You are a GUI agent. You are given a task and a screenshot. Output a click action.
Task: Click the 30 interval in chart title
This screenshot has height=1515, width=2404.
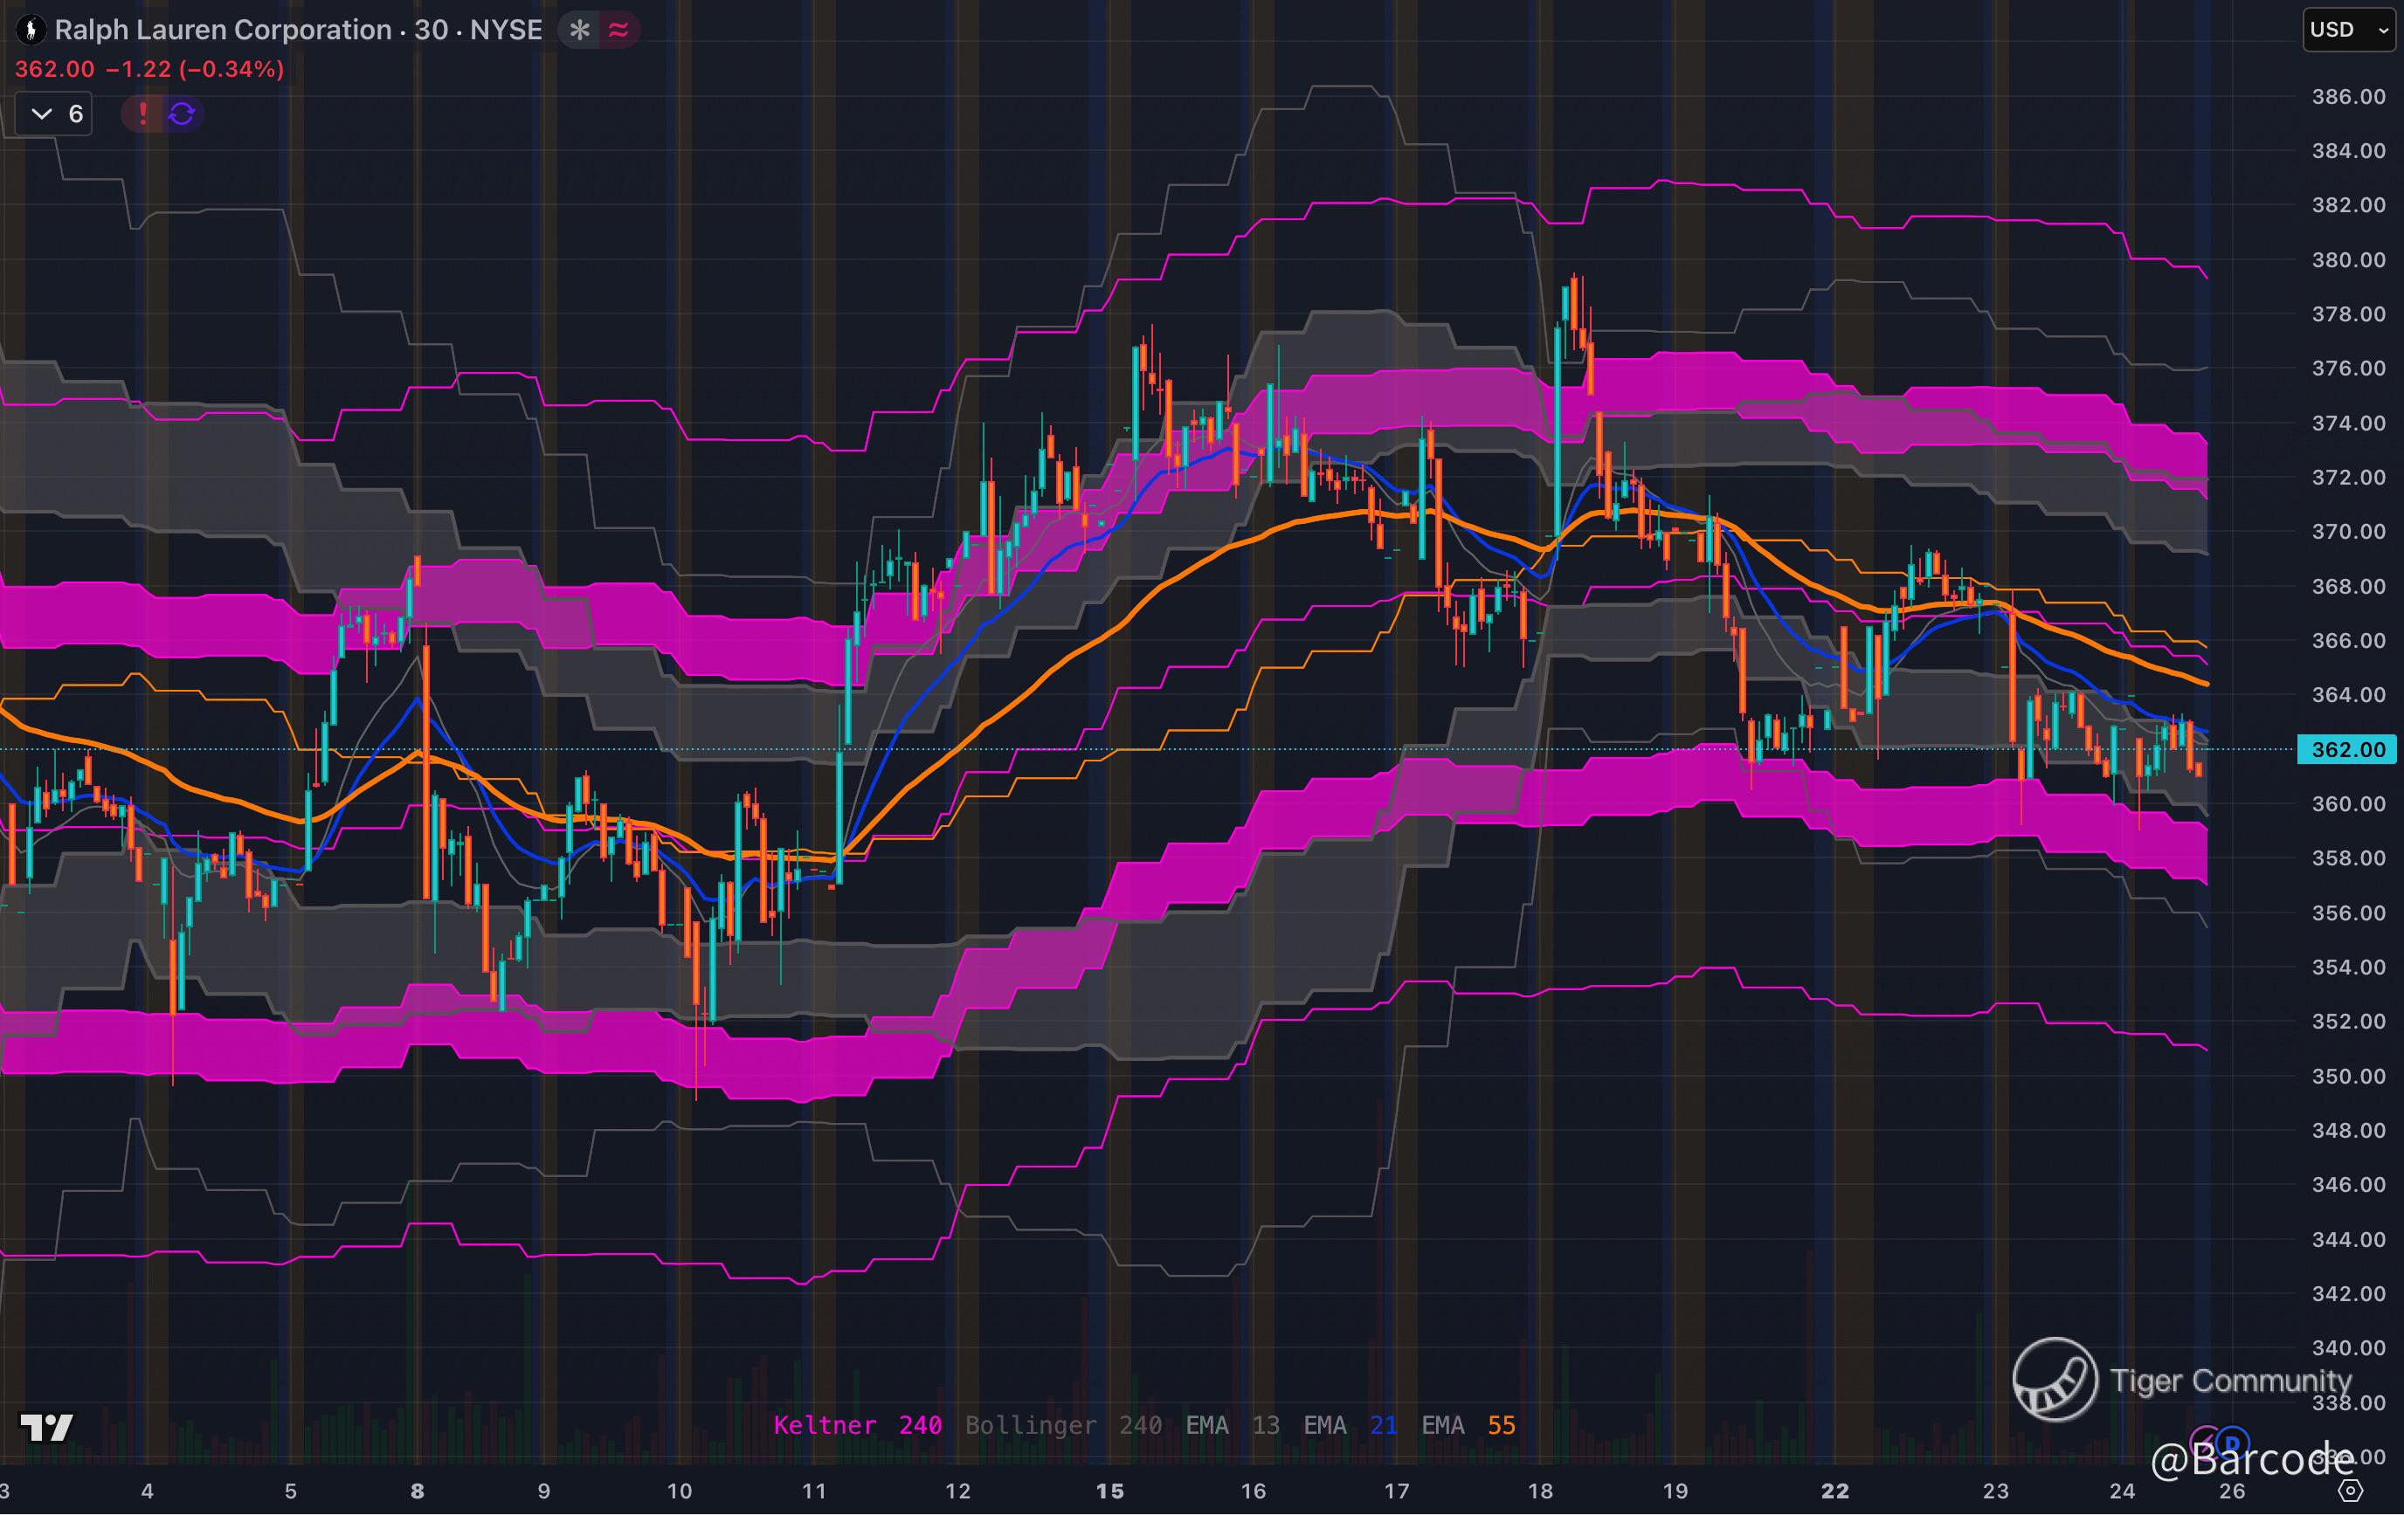(x=432, y=30)
